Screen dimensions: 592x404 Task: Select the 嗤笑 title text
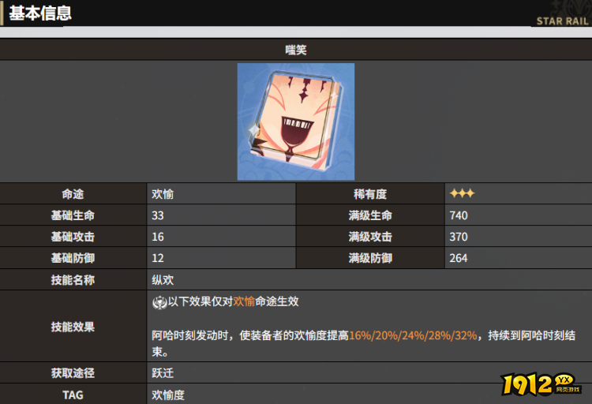pos(296,50)
